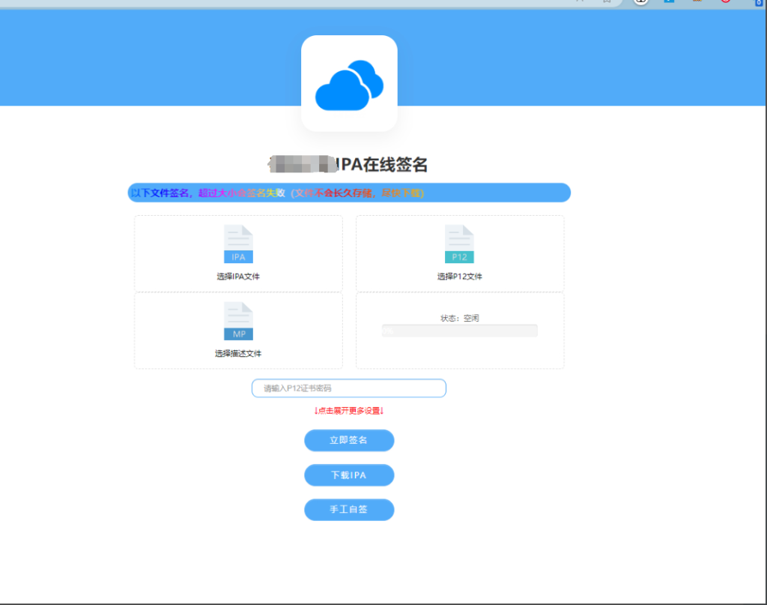
Task: Click the signing progress bar
Action: pos(459,330)
